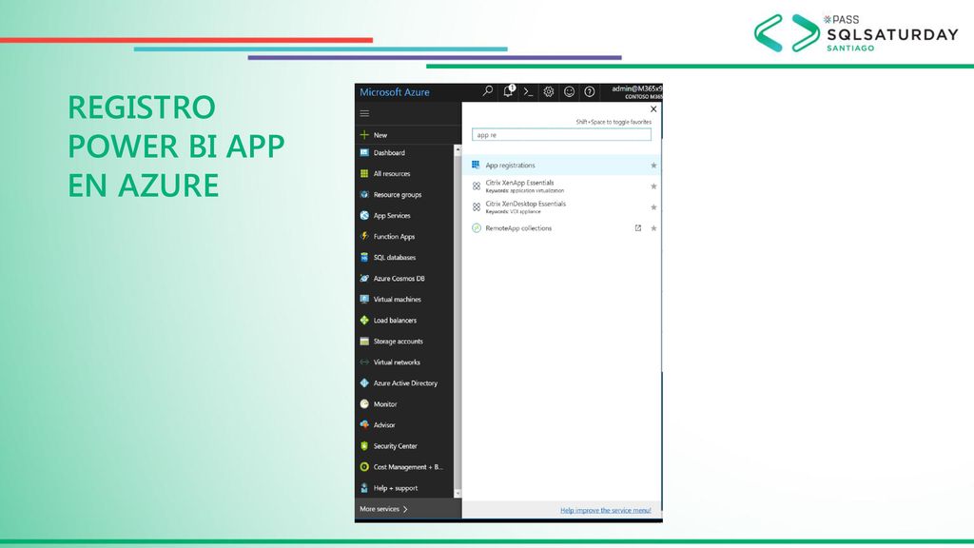Close the services search panel

(x=653, y=109)
